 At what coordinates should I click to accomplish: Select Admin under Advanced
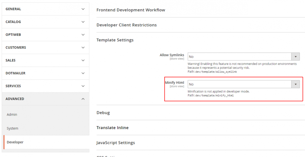pos(12,115)
